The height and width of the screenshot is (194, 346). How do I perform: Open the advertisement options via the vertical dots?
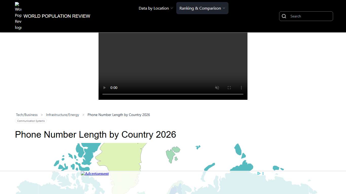pyautogui.click(x=263, y=174)
